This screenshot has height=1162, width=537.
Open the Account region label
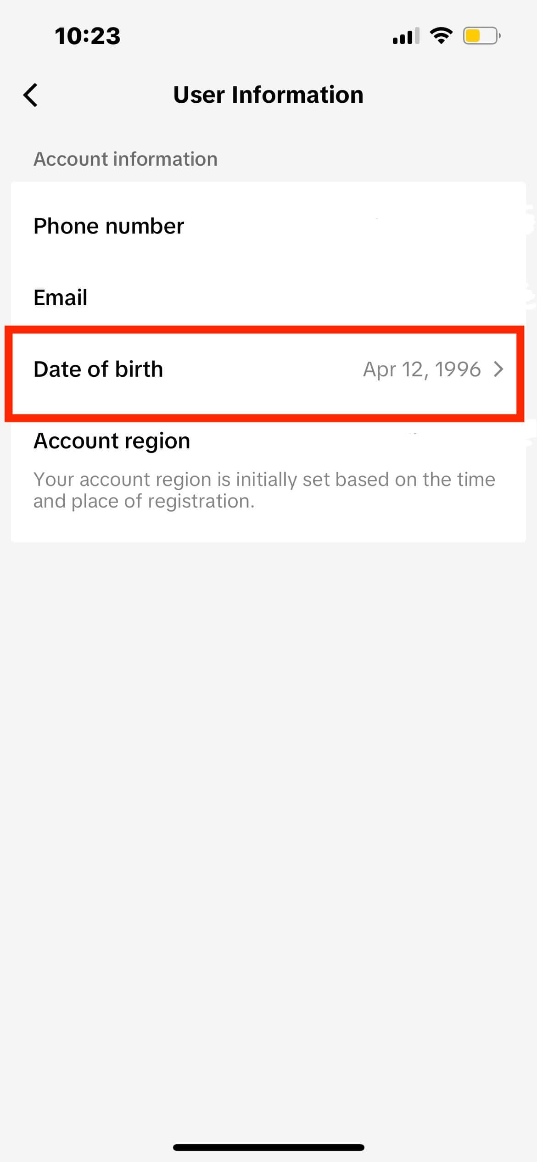112,441
